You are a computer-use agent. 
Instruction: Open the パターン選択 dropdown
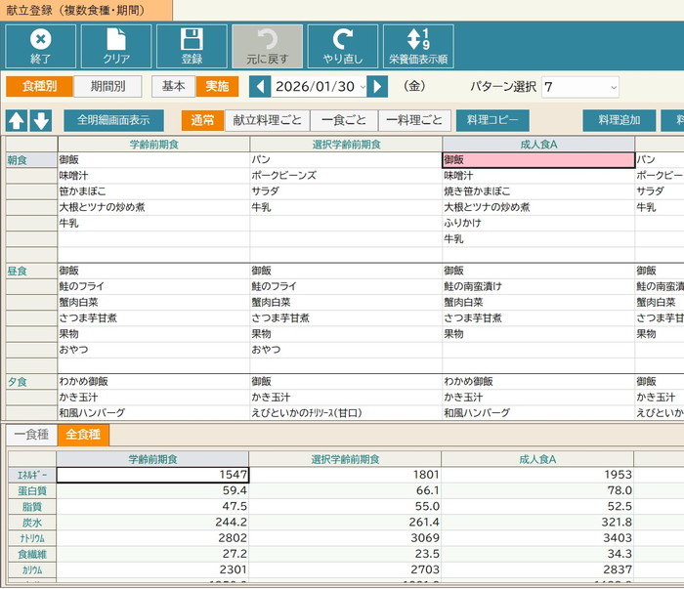click(580, 87)
